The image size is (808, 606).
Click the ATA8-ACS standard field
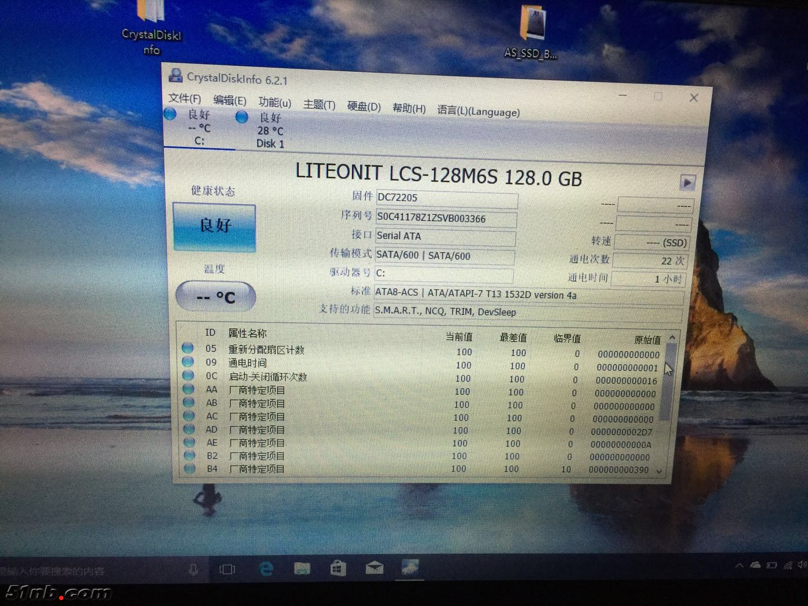click(529, 295)
